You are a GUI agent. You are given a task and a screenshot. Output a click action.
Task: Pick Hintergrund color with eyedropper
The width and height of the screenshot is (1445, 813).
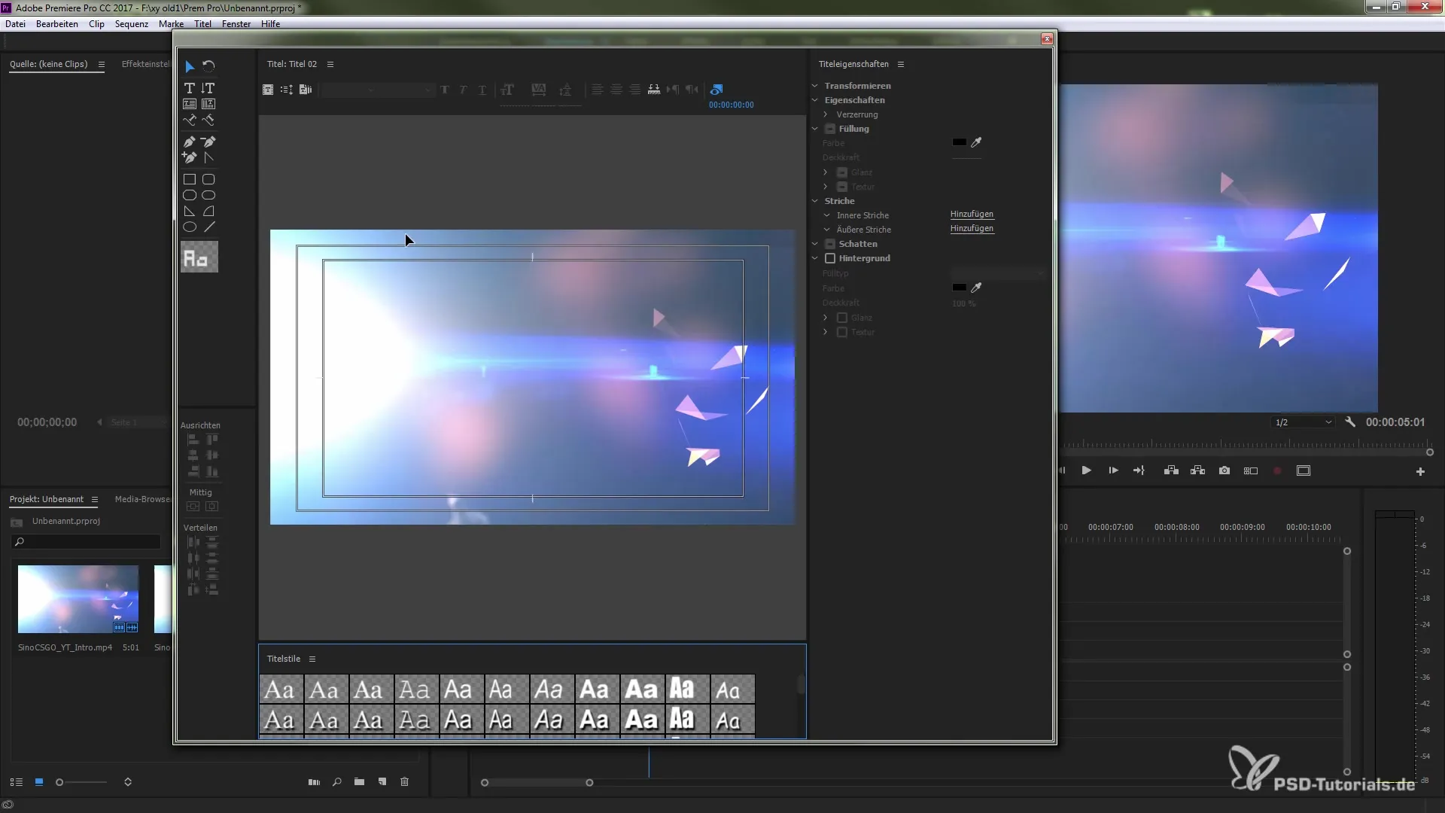coord(976,288)
